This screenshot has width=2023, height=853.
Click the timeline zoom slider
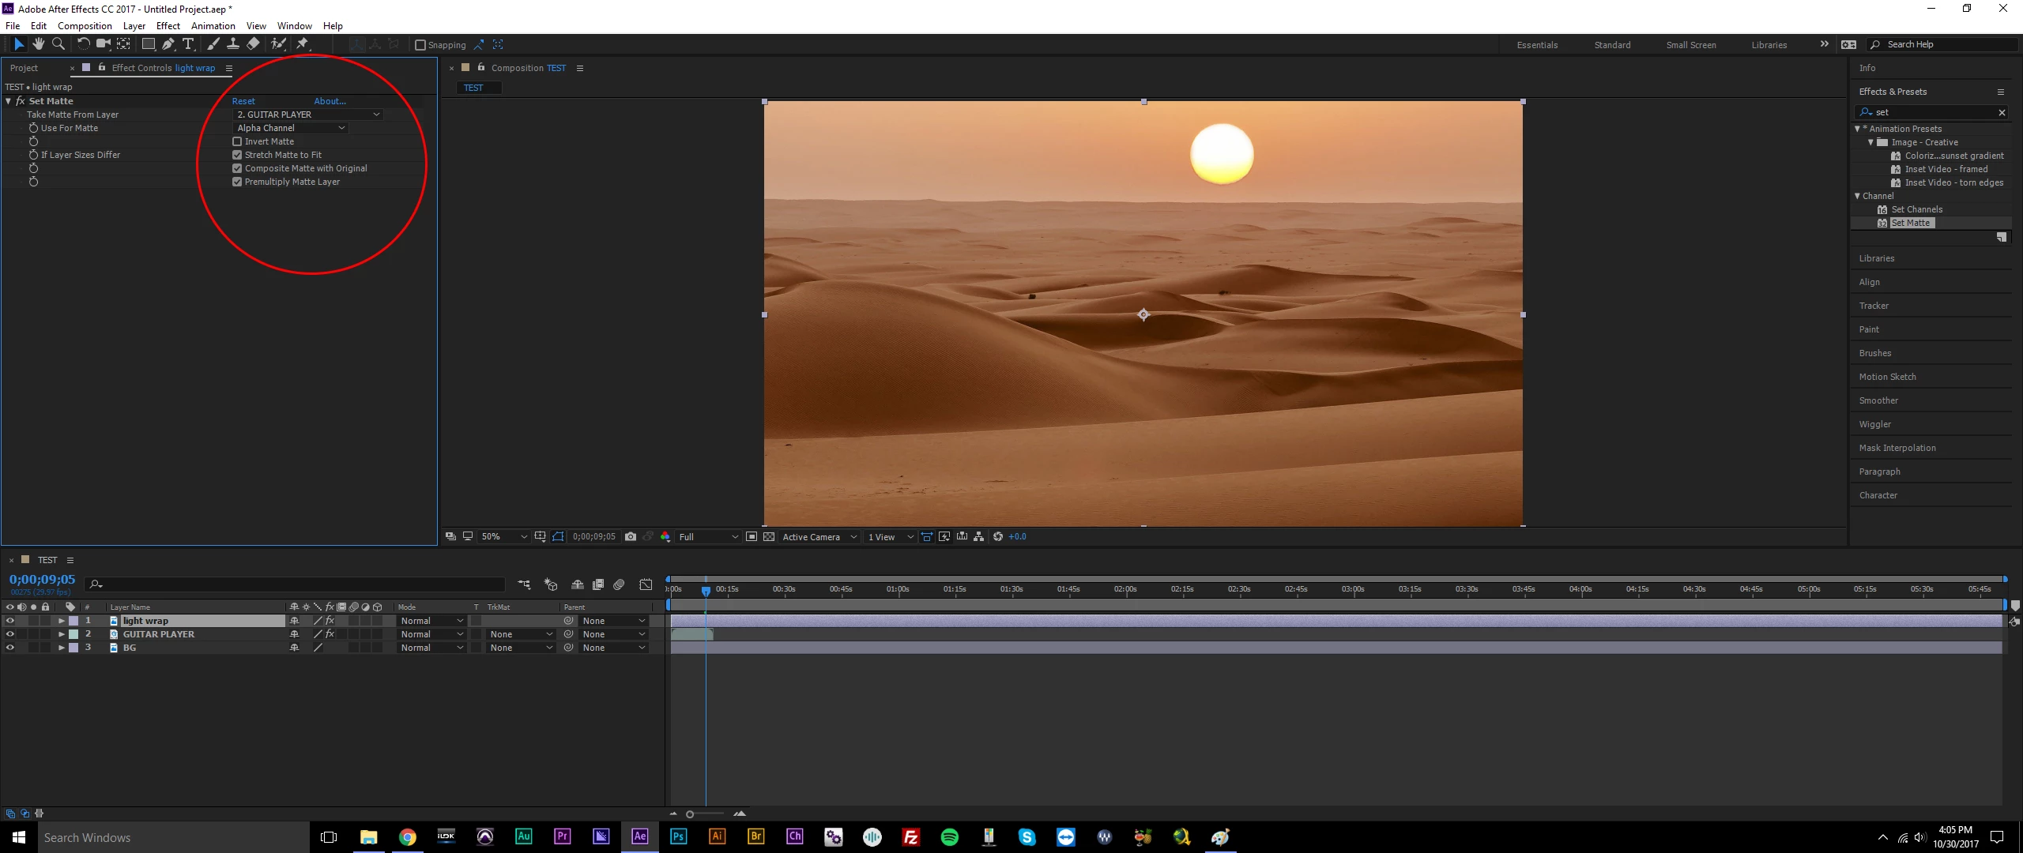tap(690, 814)
